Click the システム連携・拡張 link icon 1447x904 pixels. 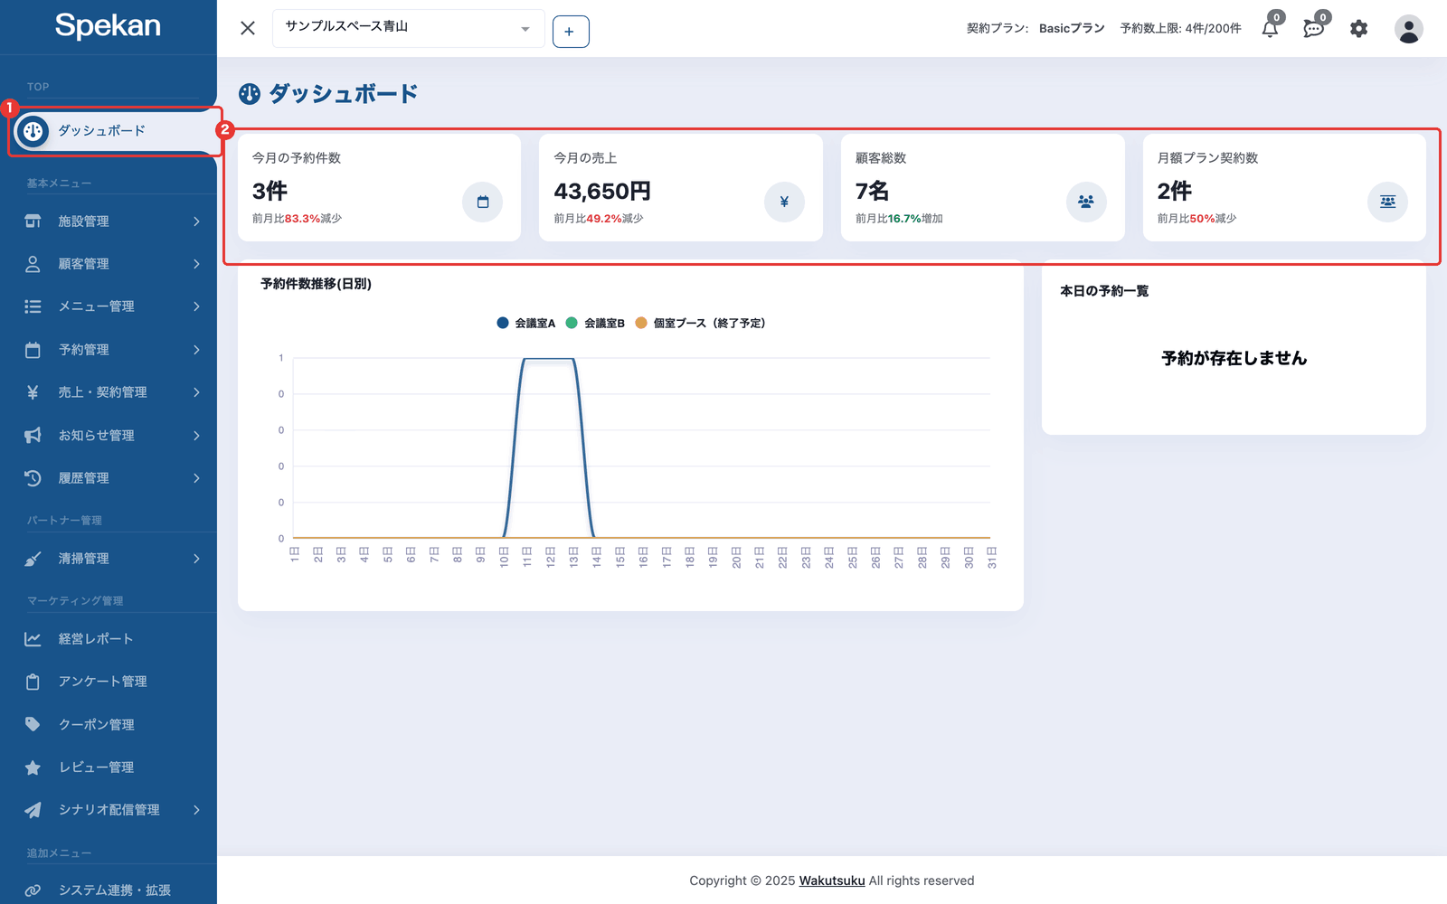pos(33,890)
